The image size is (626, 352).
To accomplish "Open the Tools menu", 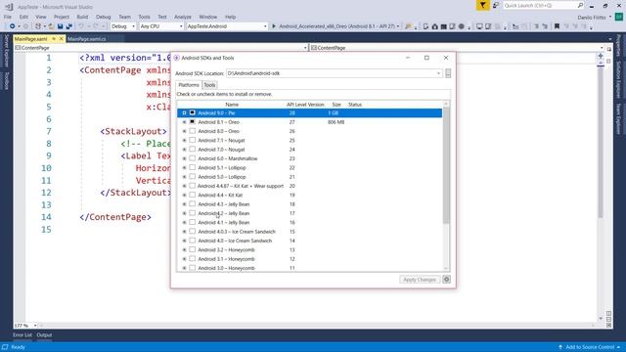I will (x=144, y=17).
